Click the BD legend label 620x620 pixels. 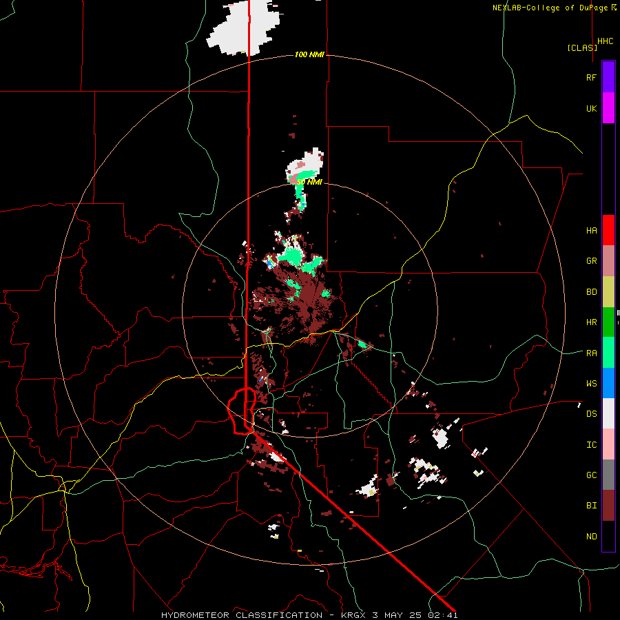coord(591,292)
